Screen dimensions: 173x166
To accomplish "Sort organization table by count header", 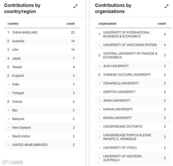I will coord(162,24).
